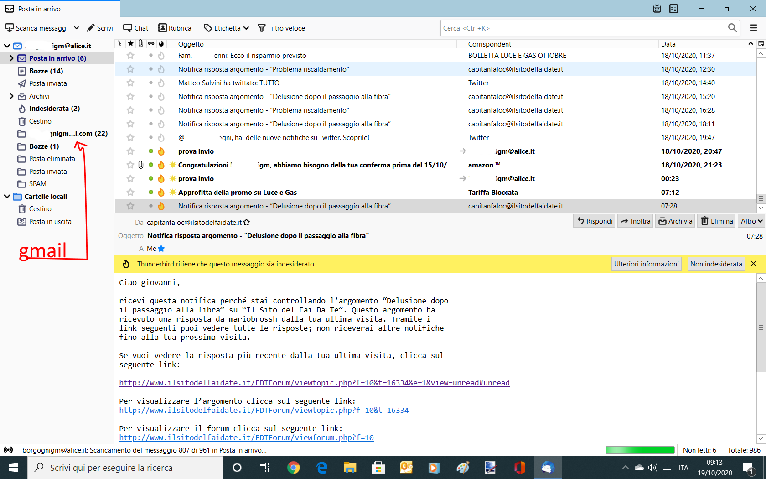This screenshot has height=479, width=766.
Task: Click the message body scrollbar
Action: [x=761, y=327]
